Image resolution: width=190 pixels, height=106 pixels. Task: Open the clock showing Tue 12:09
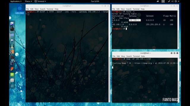coord(95,1)
